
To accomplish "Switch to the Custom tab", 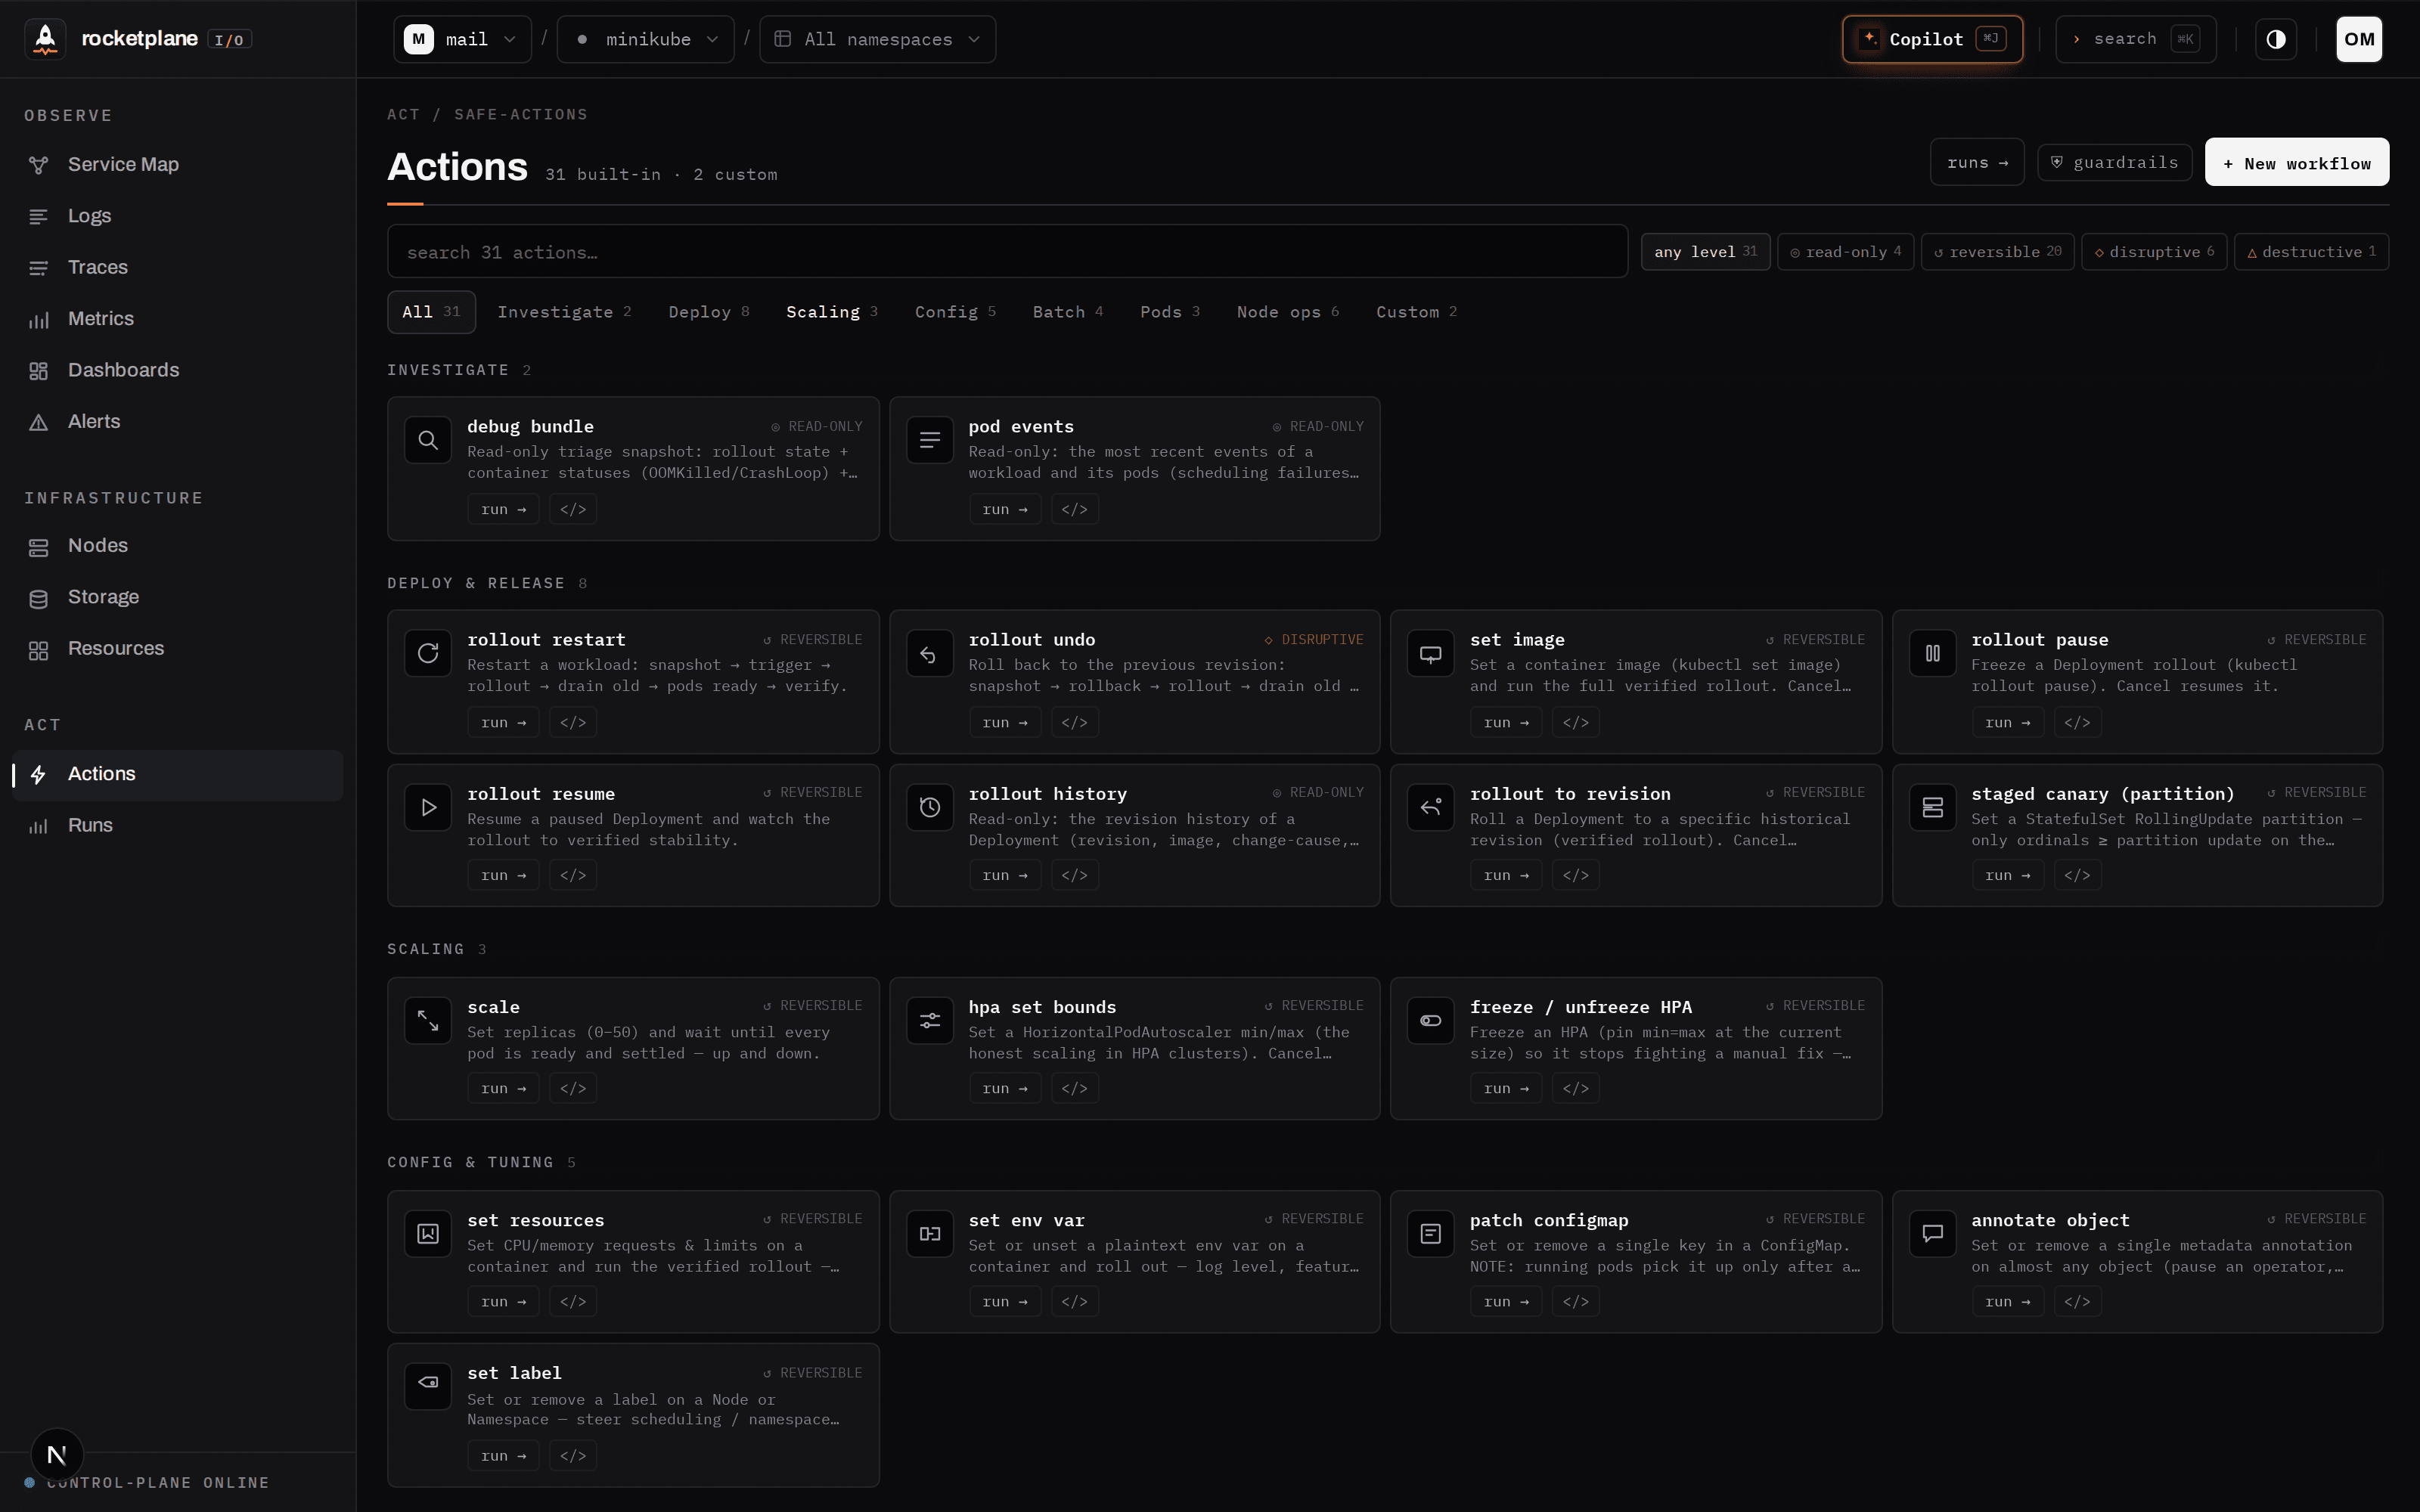I will pyautogui.click(x=1416, y=312).
